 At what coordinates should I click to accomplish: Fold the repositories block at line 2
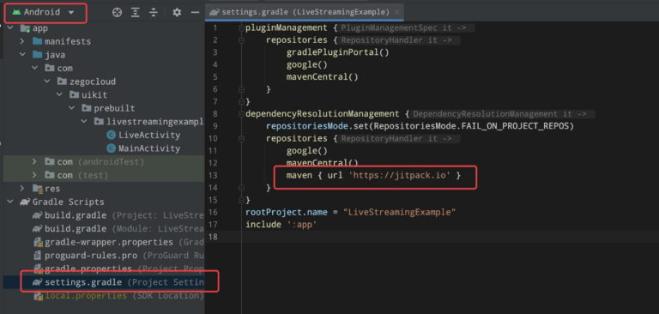pos(241,40)
